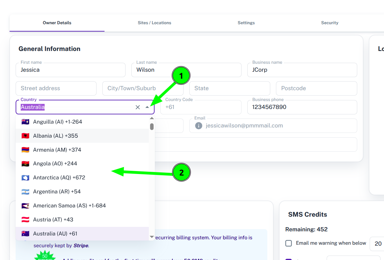Click the Stripe link in billing text
Screen dimensions: 384x260
tap(81, 246)
